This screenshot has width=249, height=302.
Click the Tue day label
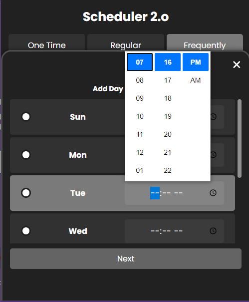(78, 193)
